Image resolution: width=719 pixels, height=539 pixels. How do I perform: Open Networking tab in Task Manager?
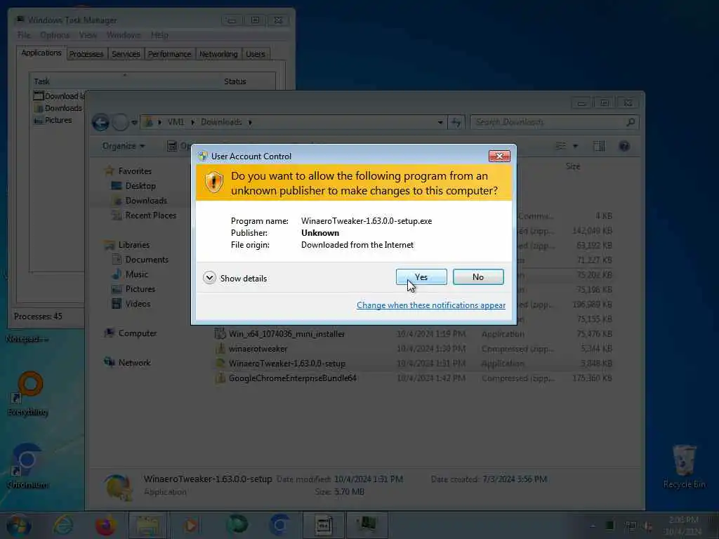218,54
